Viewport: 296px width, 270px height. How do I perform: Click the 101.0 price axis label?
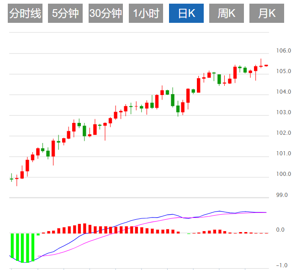[x=284, y=154]
